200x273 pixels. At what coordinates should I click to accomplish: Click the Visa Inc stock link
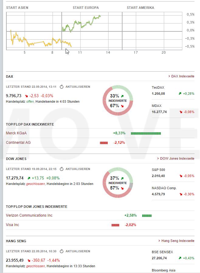click(x=12, y=225)
